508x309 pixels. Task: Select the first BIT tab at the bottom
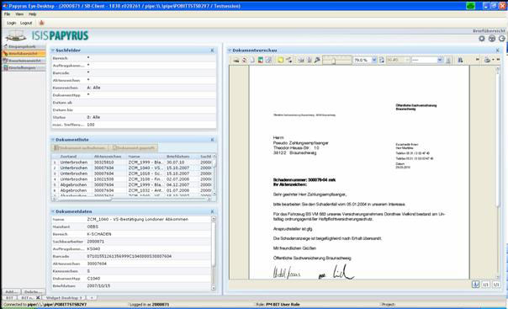9,298
